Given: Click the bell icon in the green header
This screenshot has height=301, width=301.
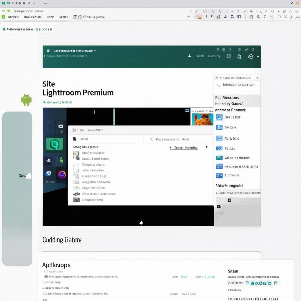Looking at the screenshot, I should click(x=239, y=56).
